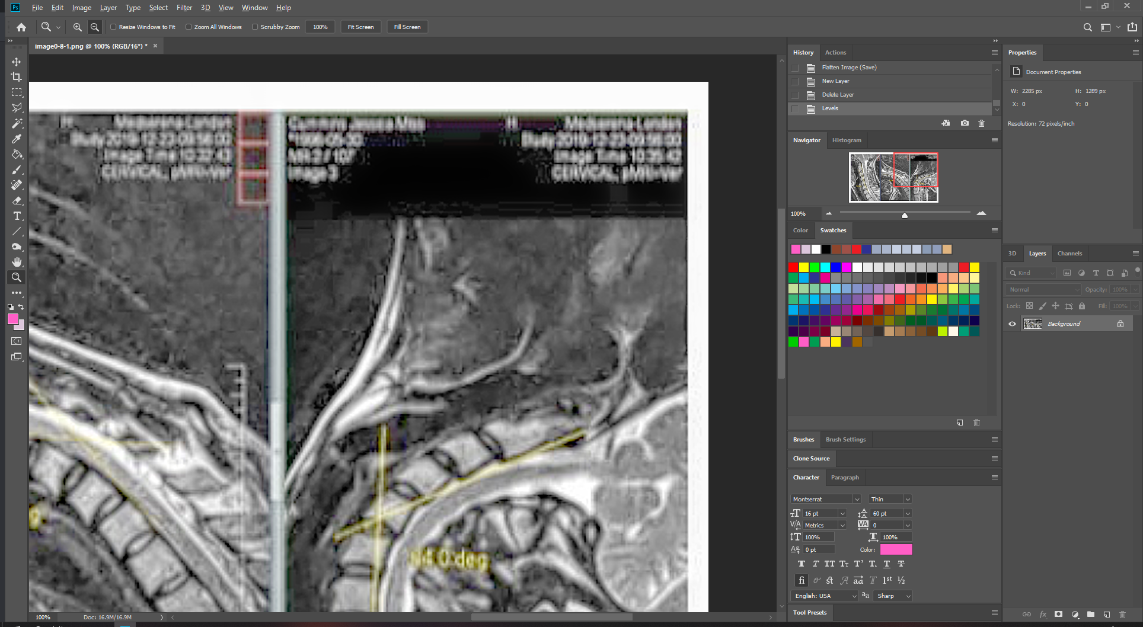Open the search icon at top right
Viewport: 1143px width, 627px height.
point(1087,27)
